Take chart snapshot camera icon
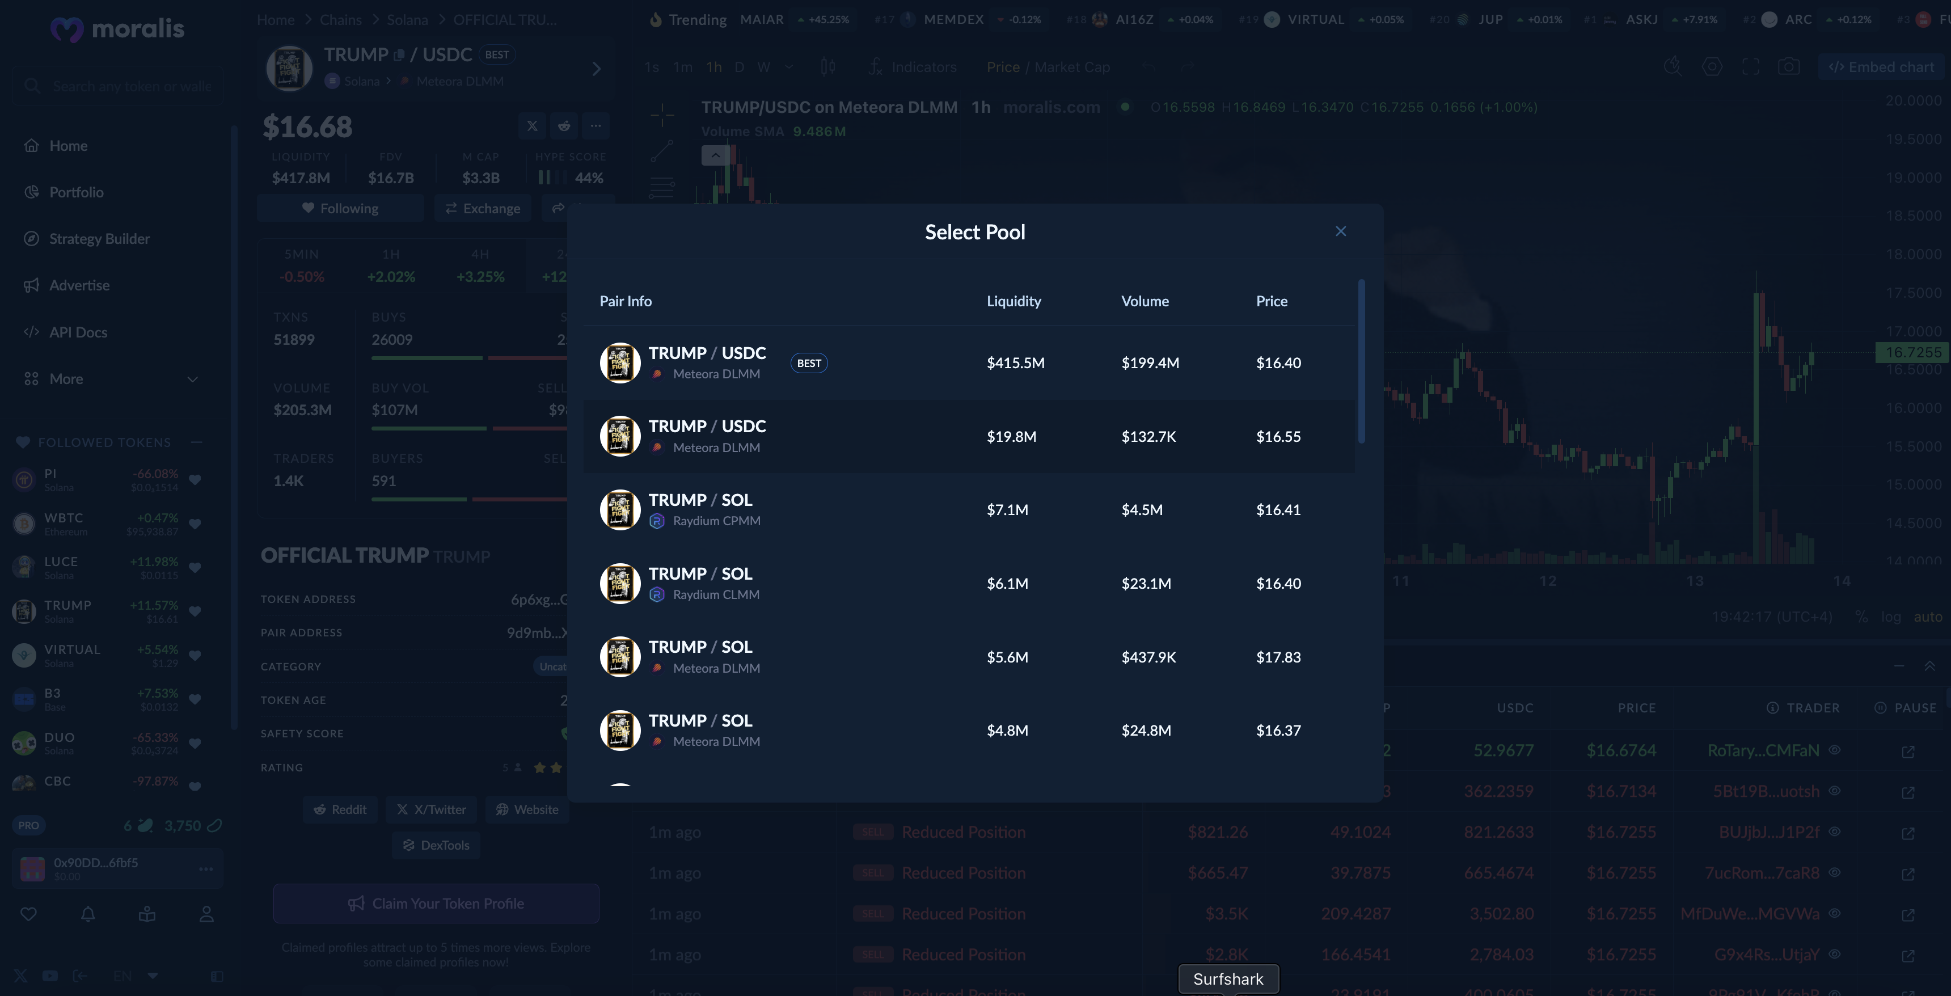The height and width of the screenshot is (996, 1951). point(1789,67)
